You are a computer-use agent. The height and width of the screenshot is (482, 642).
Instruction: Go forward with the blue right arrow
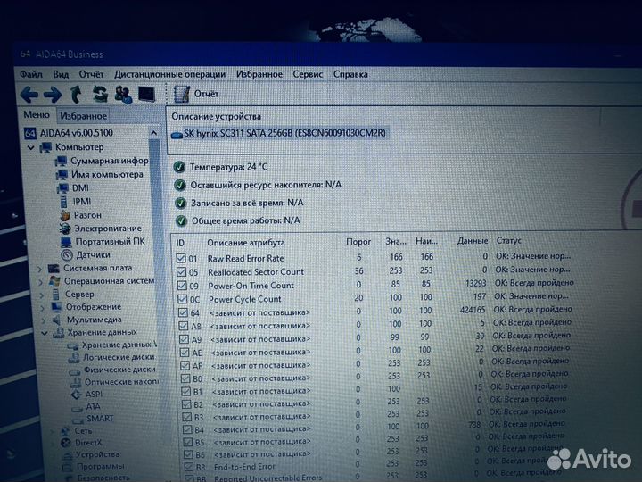[x=53, y=95]
